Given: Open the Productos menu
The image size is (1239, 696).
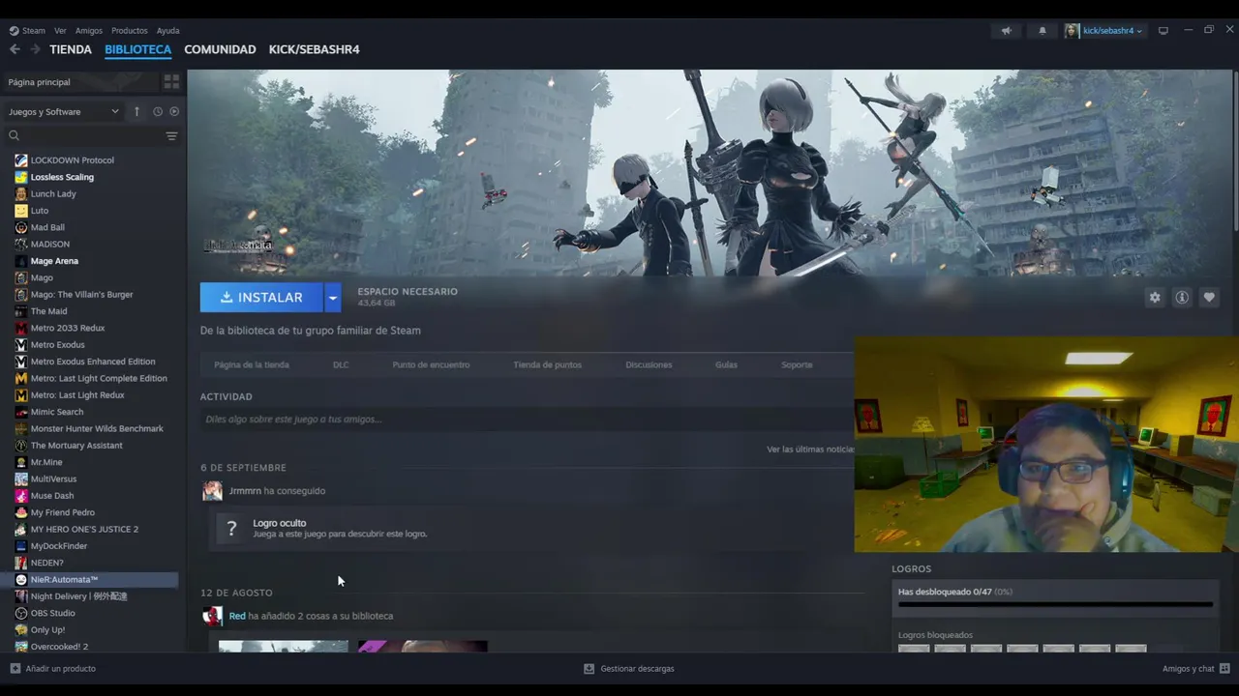Looking at the screenshot, I should tap(130, 31).
